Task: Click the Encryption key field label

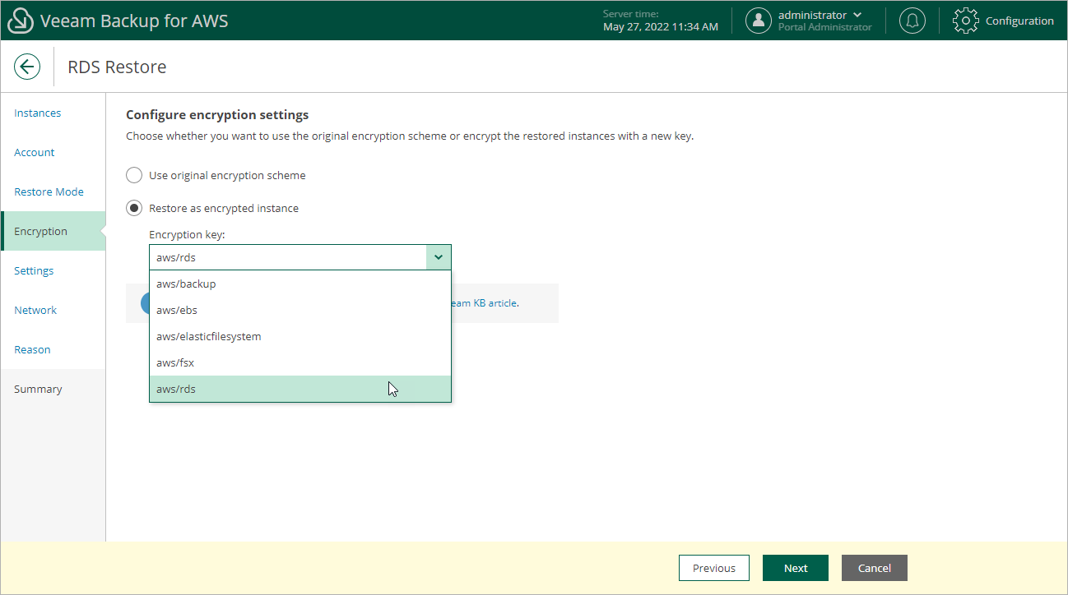Action: (187, 234)
